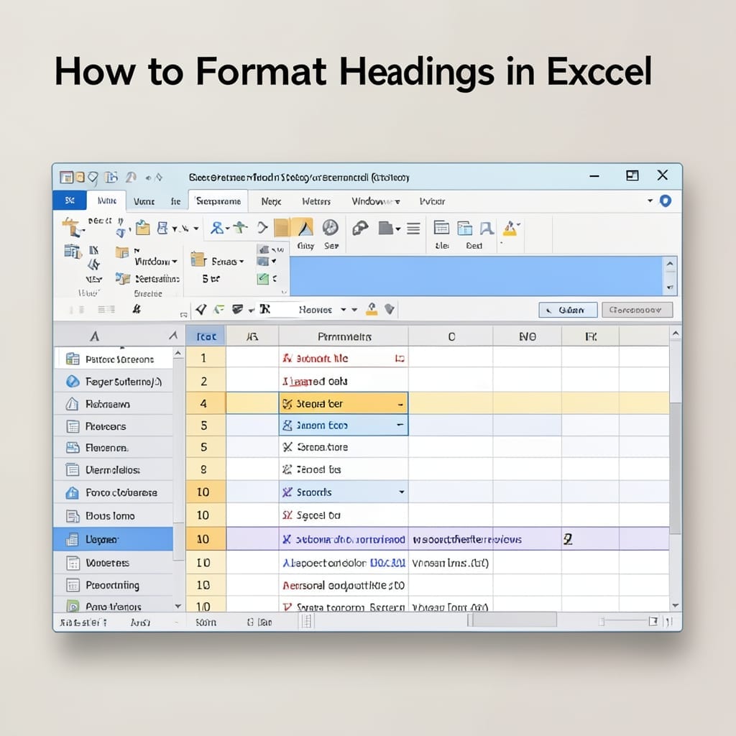
Task: Open the dropdown arrow in the 'Sroords' cell
Action: [x=402, y=492]
